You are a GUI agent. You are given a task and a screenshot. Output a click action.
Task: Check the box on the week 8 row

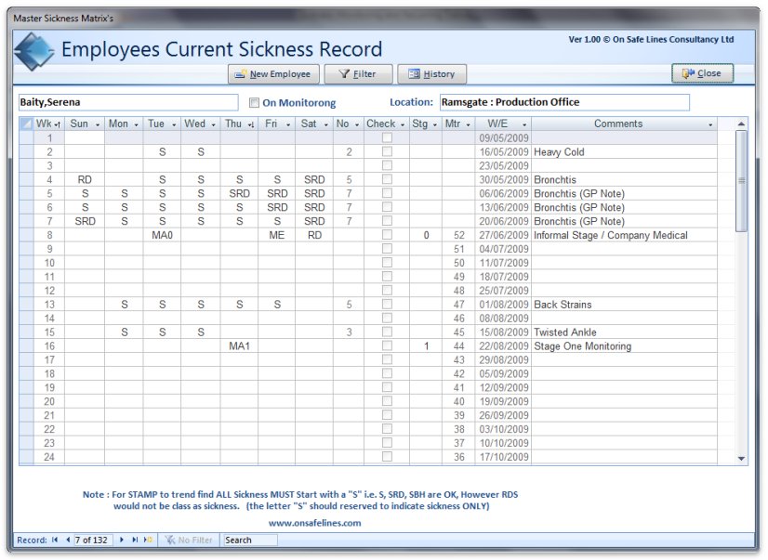click(387, 235)
